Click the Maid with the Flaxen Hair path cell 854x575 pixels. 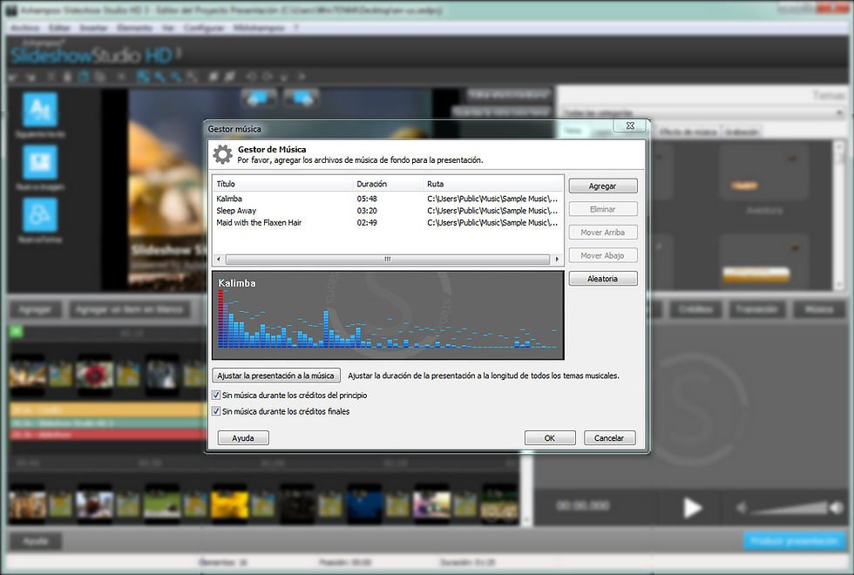click(492, 223)
